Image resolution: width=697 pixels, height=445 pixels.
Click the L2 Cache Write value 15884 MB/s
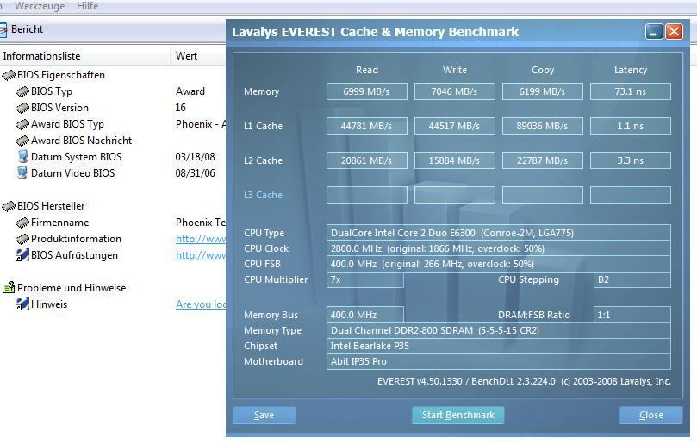[454, 160]
